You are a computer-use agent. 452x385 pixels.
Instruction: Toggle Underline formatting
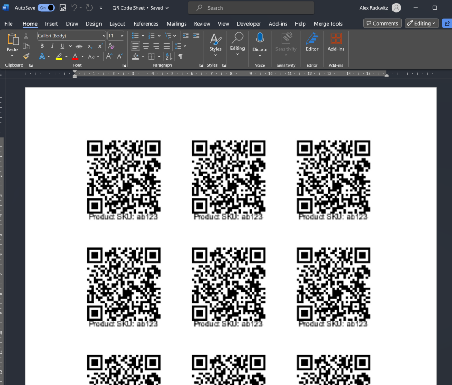tap(63, 46)
